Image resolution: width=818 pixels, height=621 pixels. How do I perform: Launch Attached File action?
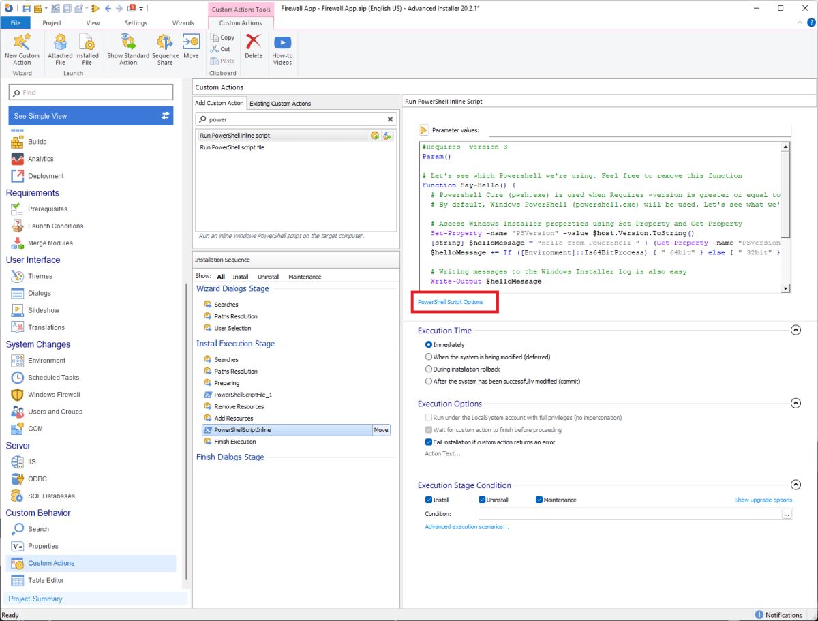[60, 50]
